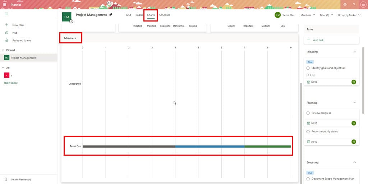
Task: Click the Planner title in header
Action: pyautogui.click(x=16, y=4)
